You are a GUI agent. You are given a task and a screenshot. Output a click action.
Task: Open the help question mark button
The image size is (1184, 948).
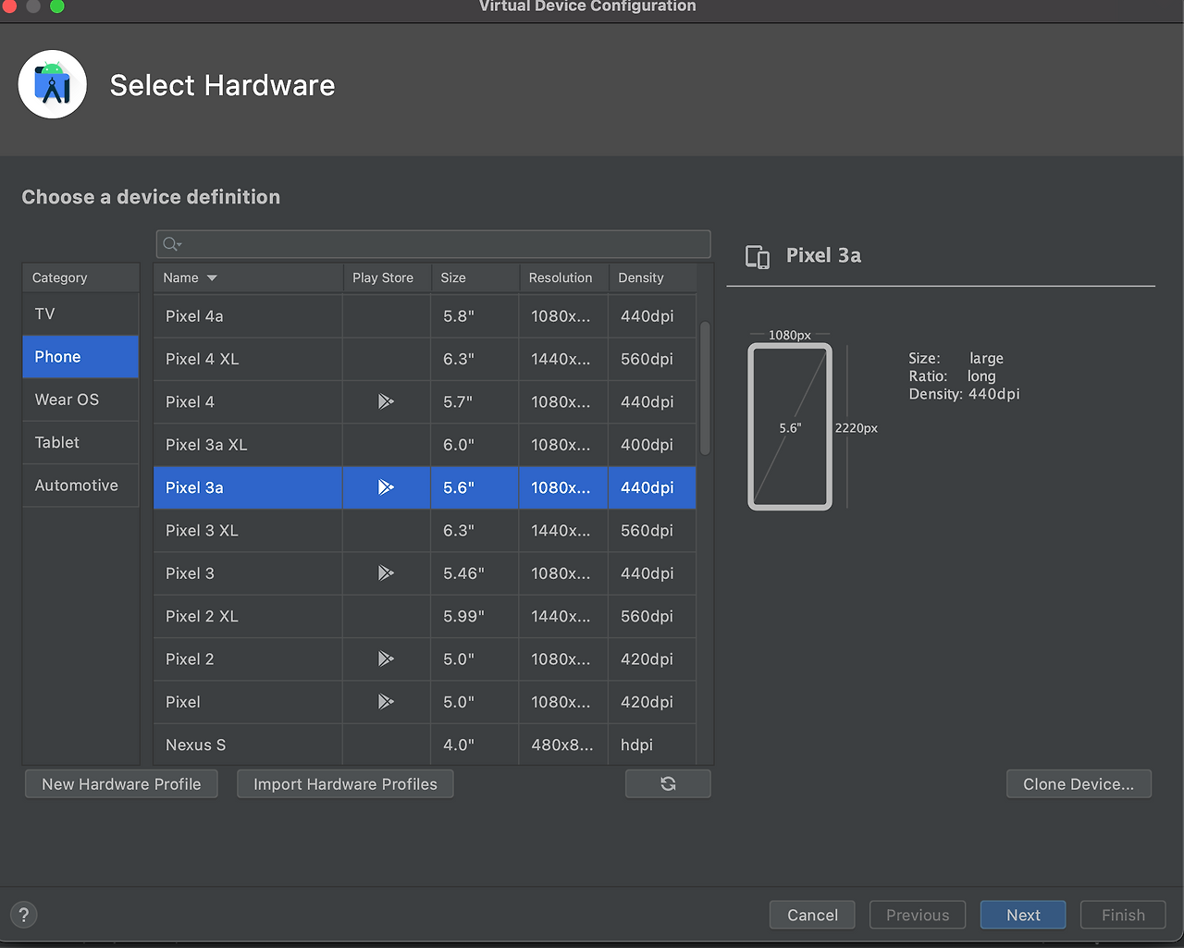coord(24,915)
